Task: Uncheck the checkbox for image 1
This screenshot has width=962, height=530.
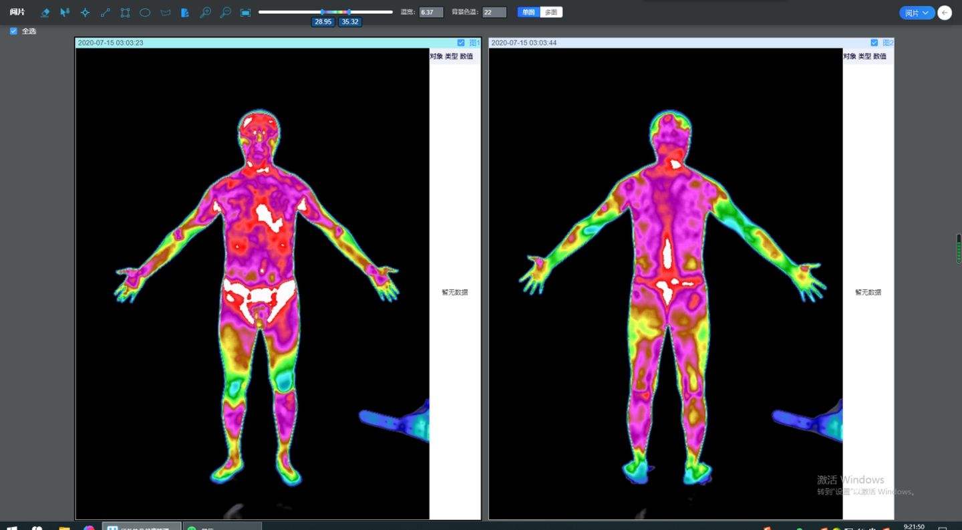Action: (461, 43)
